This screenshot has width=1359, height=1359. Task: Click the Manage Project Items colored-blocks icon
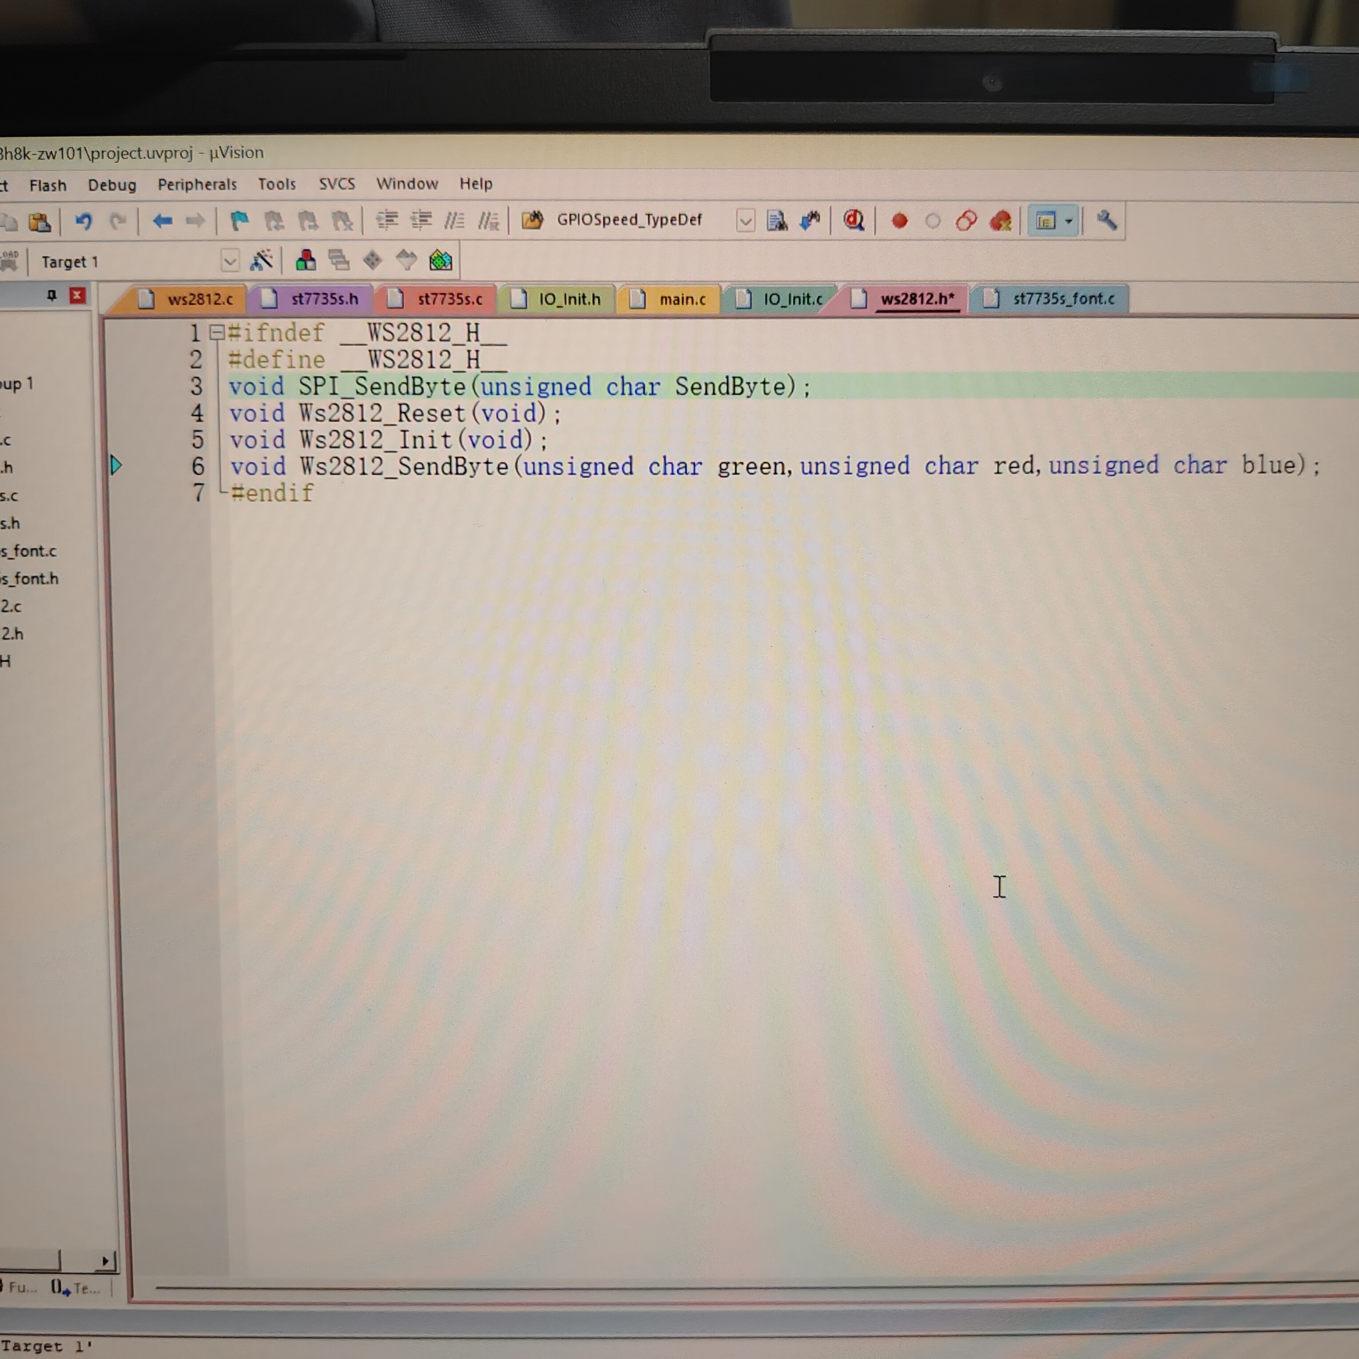pyautogui.click(x=305, y=261)
